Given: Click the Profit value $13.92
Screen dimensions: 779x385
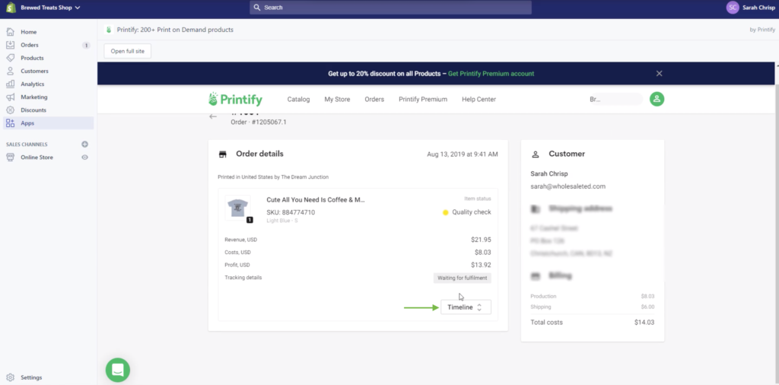Looking at the screenshot, I should [x=481, y=265].
